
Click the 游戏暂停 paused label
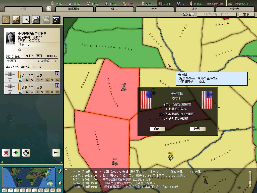188,14
